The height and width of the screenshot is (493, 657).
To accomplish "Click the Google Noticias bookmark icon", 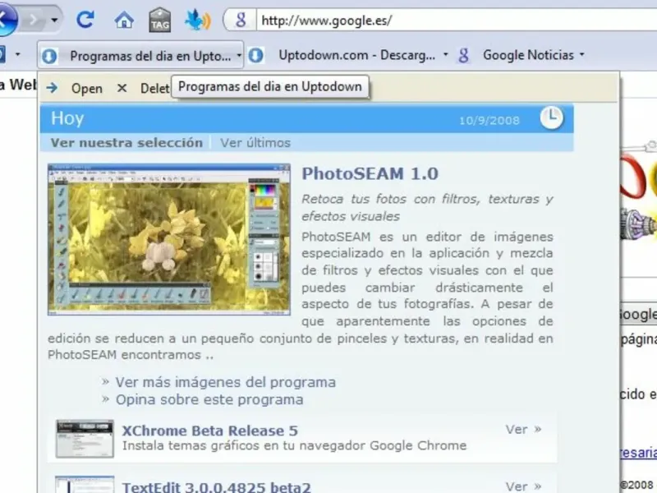I will 463,55.
